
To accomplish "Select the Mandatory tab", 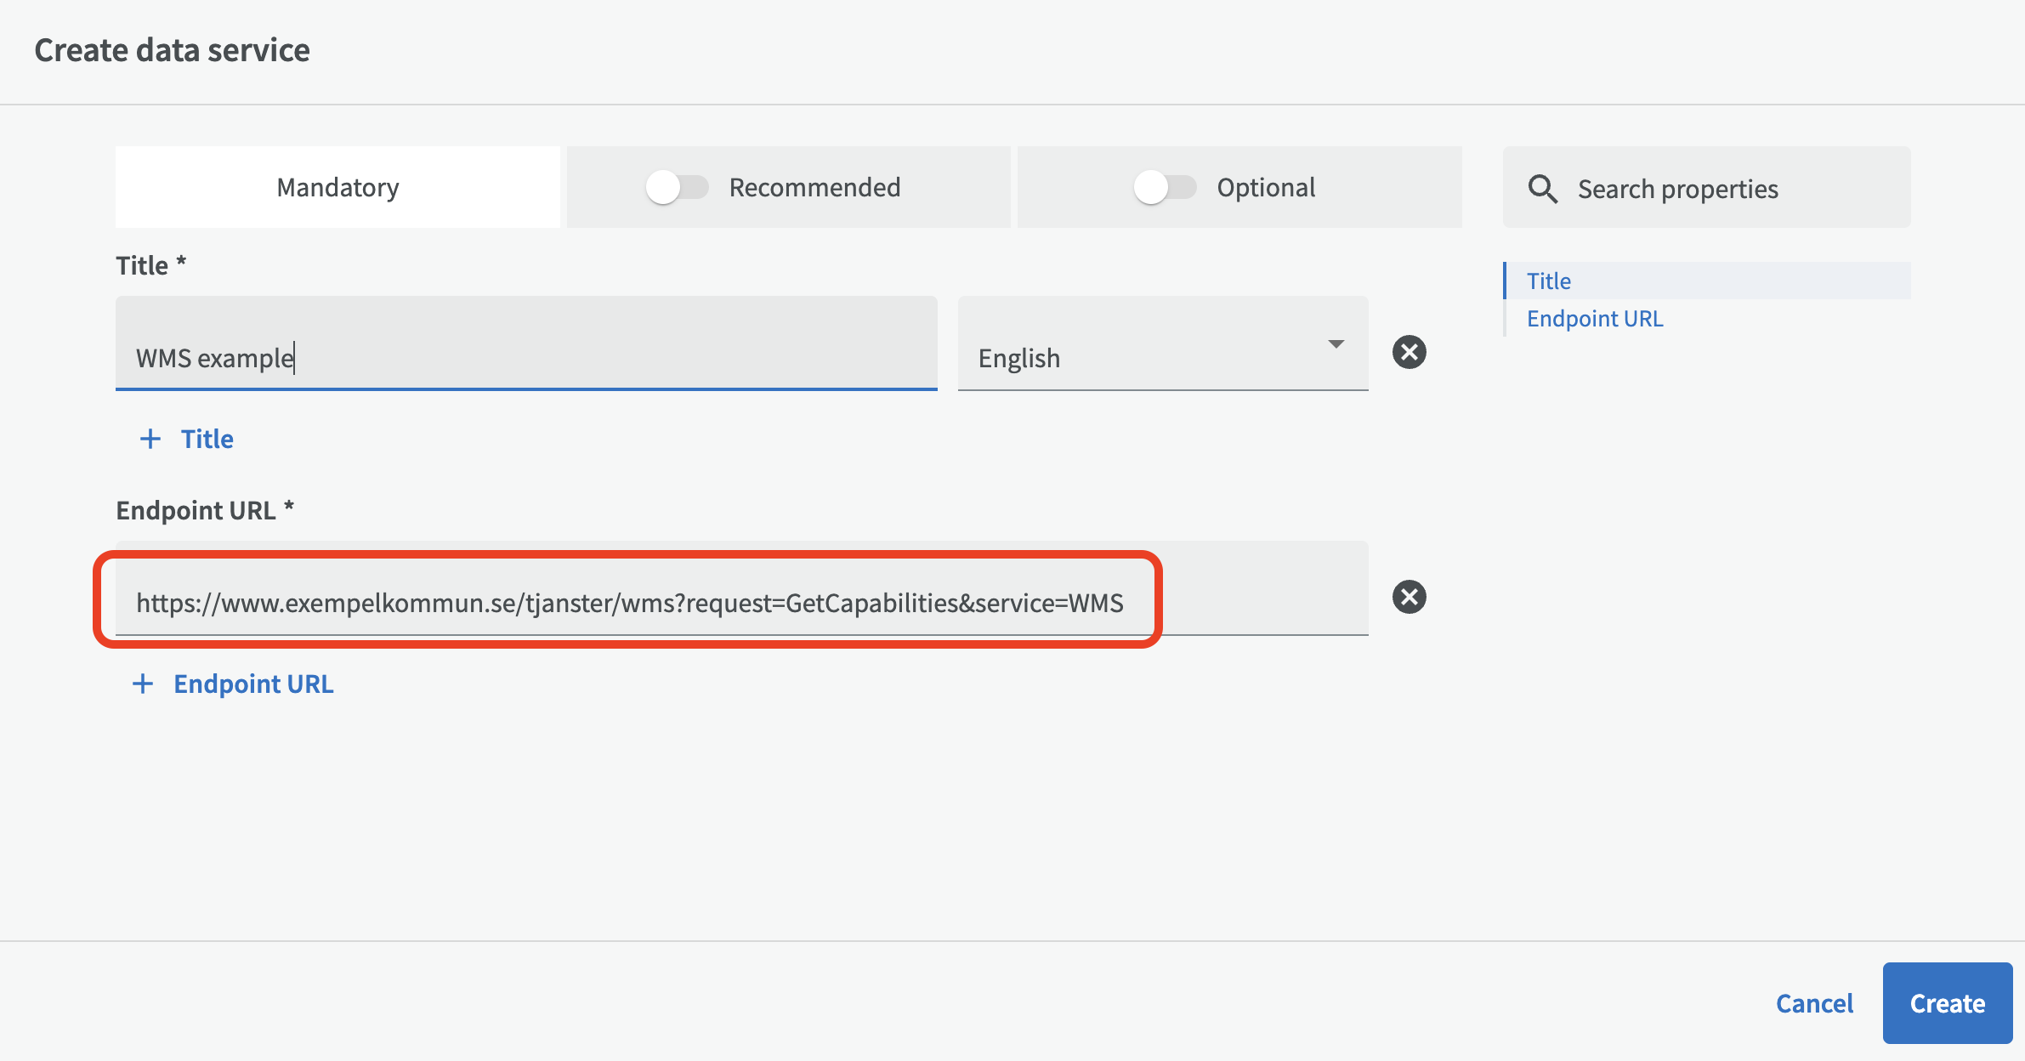I will pyautogui.click(x=337, y=187).
